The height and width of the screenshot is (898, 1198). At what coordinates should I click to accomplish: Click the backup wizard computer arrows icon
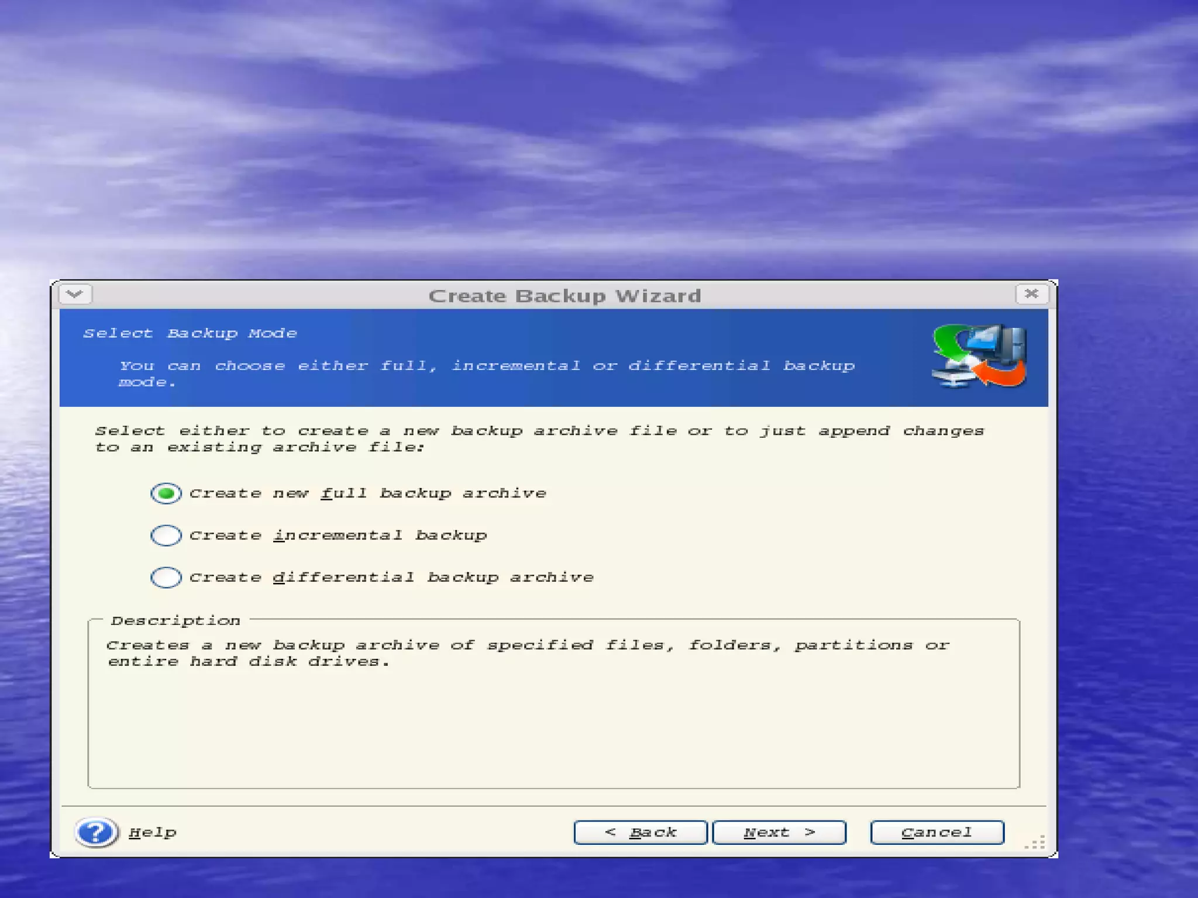pos(979,357)
